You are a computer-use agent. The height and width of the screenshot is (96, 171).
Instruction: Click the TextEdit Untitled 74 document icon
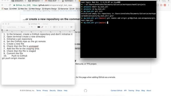pos(29,24)
